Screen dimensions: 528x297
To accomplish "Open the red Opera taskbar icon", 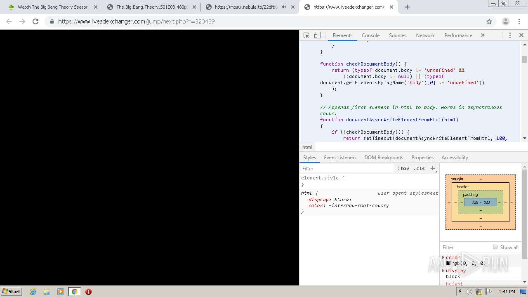I will point(88,292).
